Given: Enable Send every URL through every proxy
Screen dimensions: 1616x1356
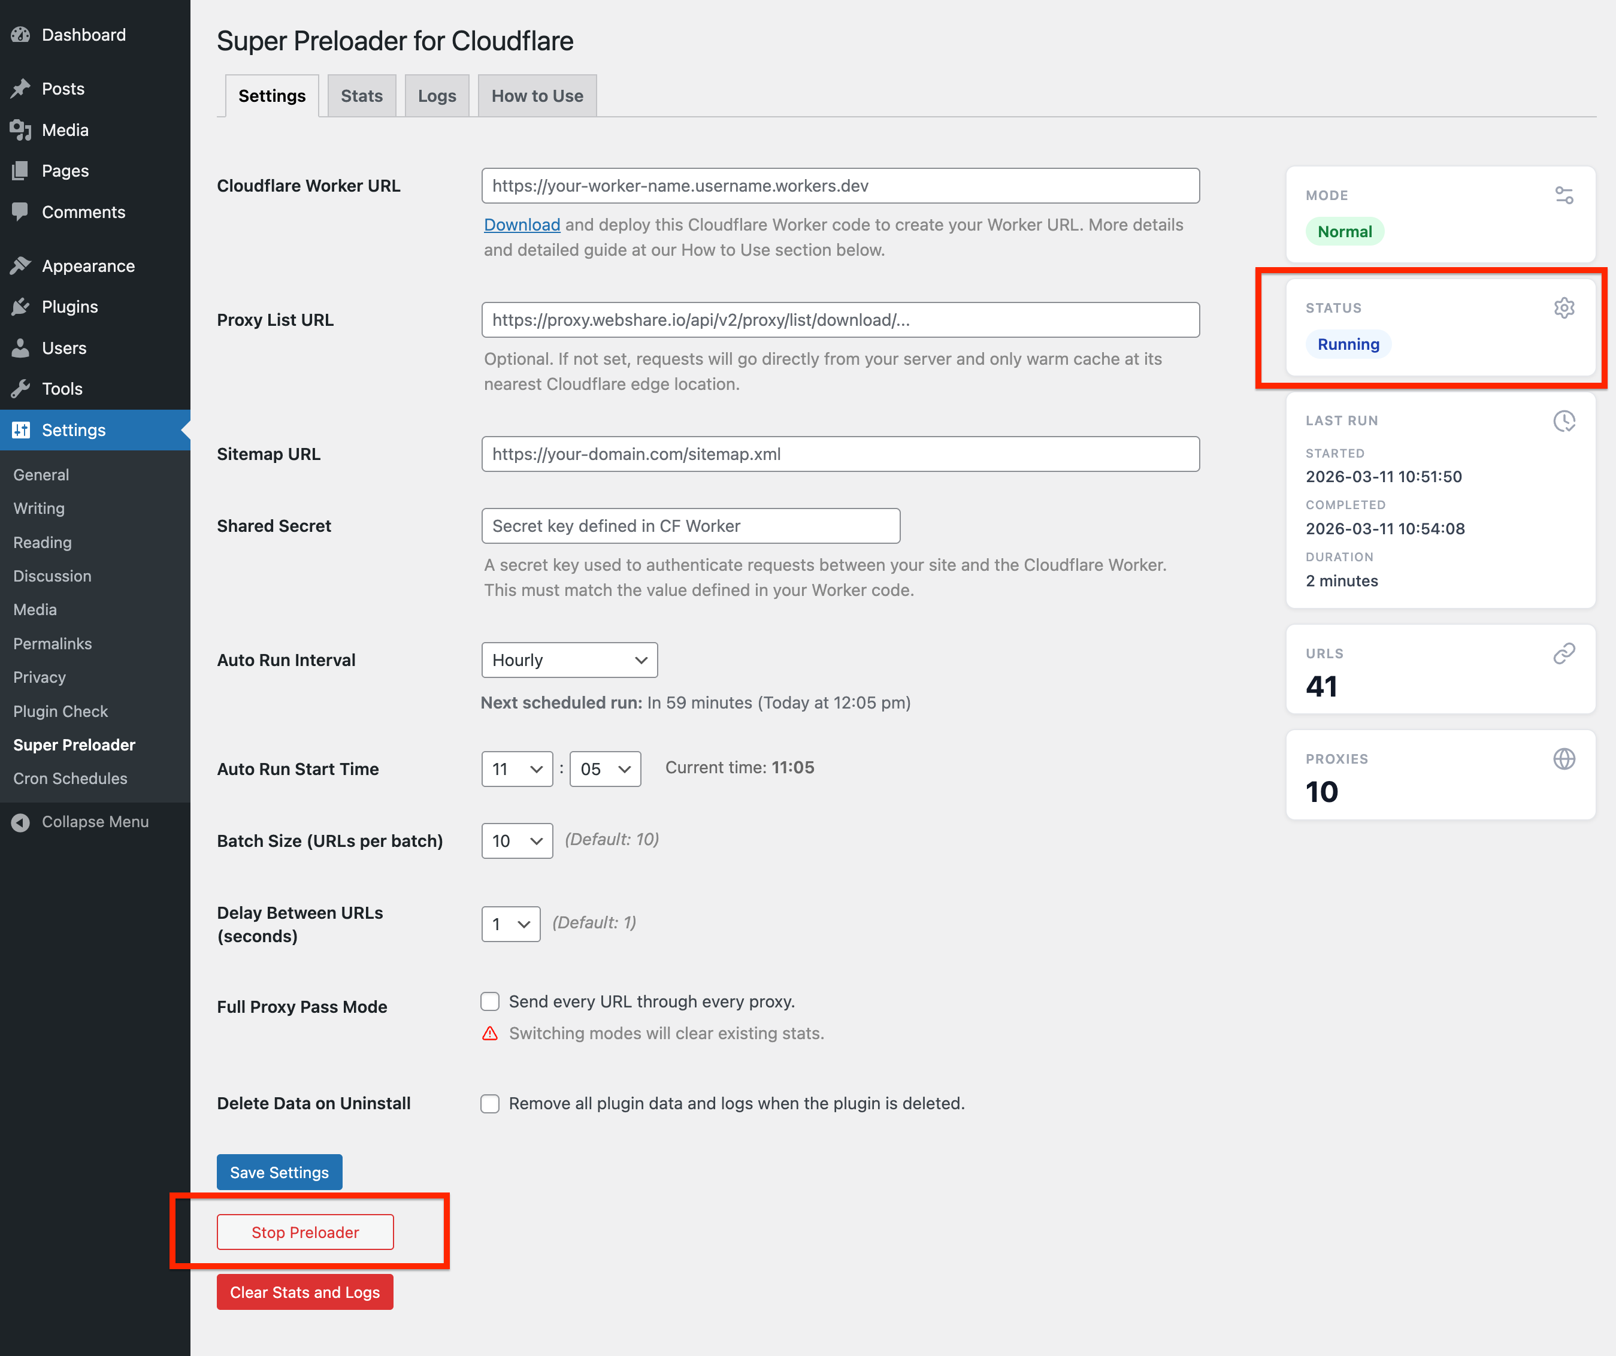Looking at the screenshot, I should tap(490, 1001).
